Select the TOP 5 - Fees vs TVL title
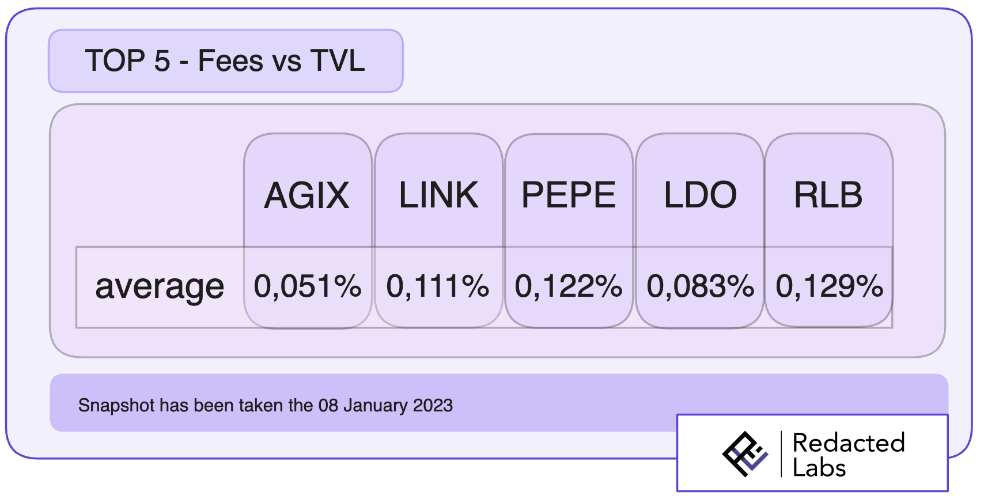 (225, 61)
